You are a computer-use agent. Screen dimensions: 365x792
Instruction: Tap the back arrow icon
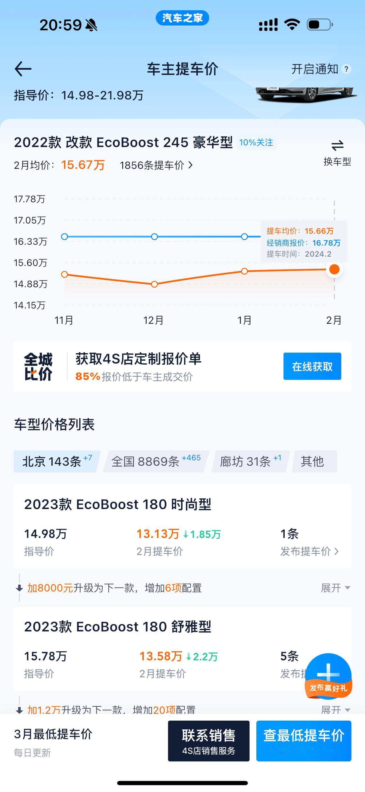pyautogui.click(x=23, y=69)
